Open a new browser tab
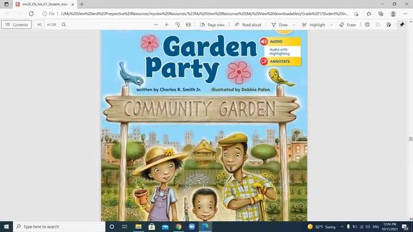Viewport: 413px width, 232px height. 82,5
